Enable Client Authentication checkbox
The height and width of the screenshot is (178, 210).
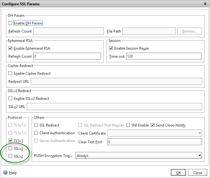coord(36,133)
